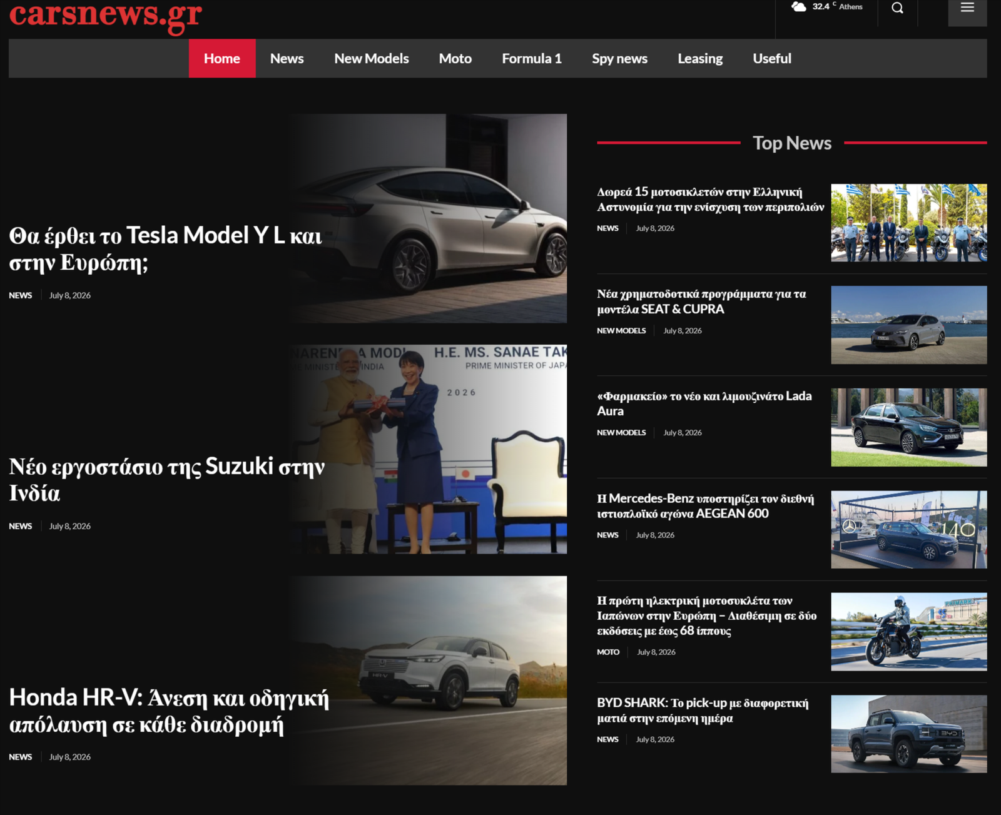Open the Formula 1 menu item
1001x815 pixels.
pos(532,58)
